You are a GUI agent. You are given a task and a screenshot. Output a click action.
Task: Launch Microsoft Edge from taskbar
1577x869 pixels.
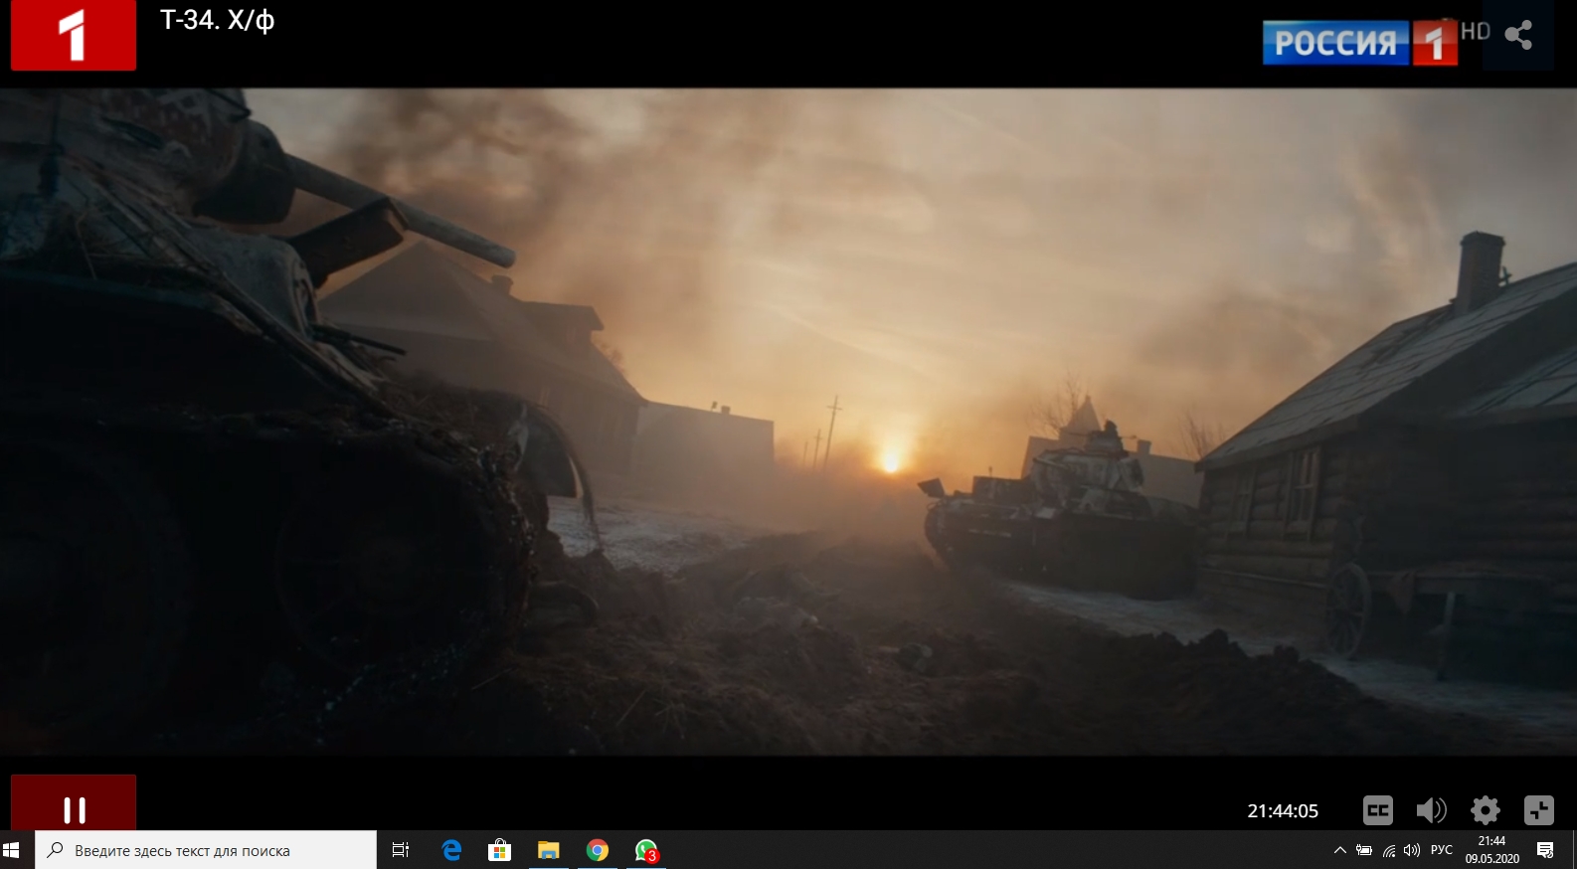click(x=451, y=850)
